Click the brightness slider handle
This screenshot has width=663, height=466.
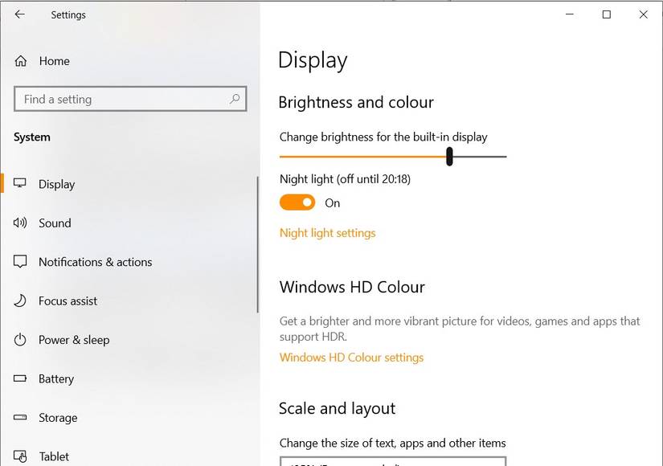[x=449, y=157]
